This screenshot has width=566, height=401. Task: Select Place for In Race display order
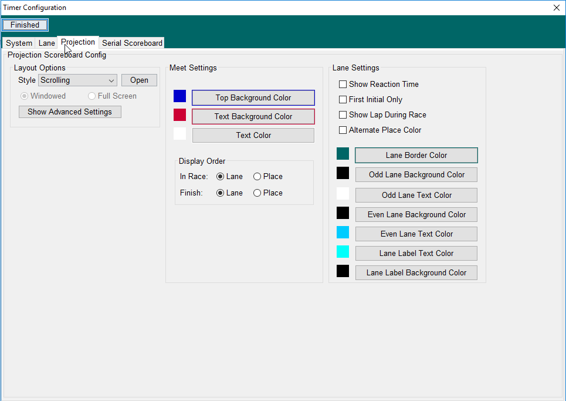pyautogui.click(x=257, y=177)
